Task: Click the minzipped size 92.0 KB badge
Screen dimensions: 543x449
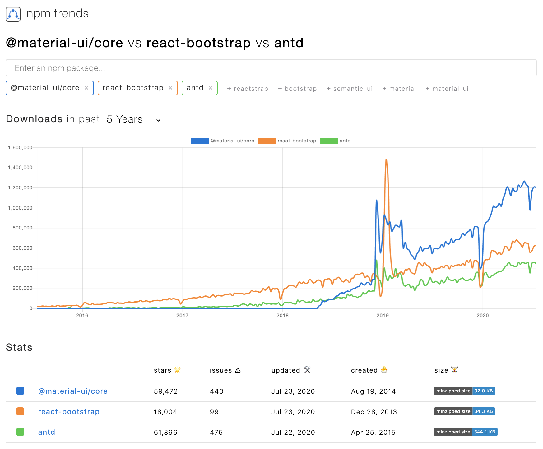Action: point(464,391)
